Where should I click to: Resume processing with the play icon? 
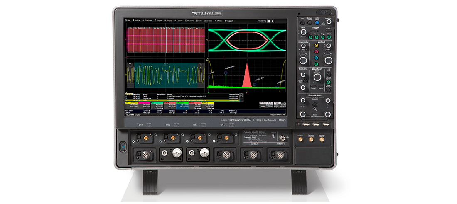pos(273,21)
